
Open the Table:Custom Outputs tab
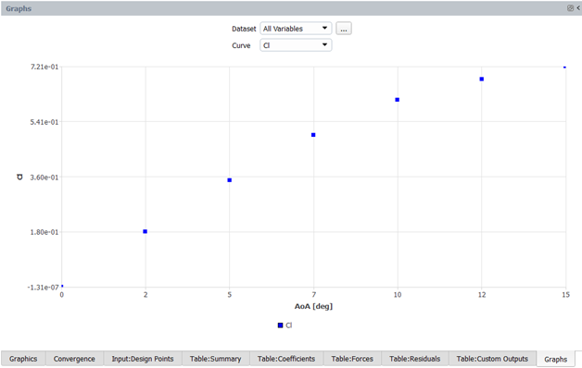point(492,359)
